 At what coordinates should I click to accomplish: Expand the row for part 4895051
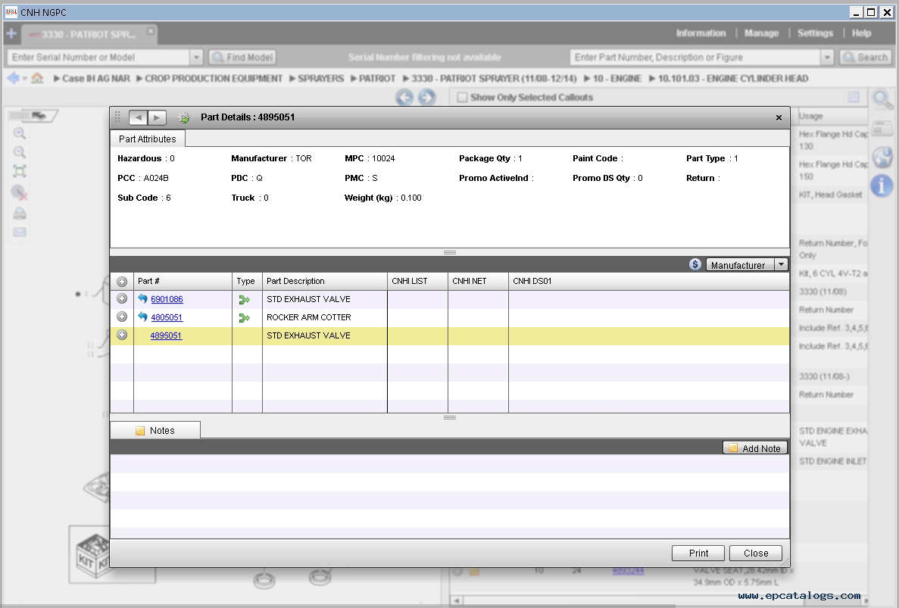point(122,335)
